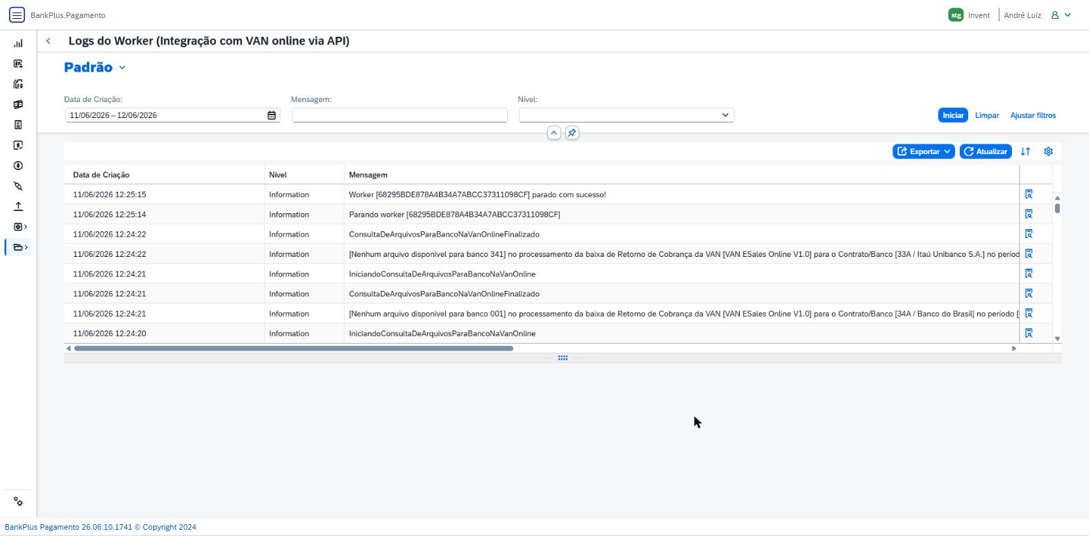Open the dollar coin icon in sidebar

point(18,166)
